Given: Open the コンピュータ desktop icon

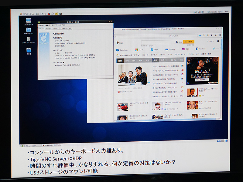Looking at the screenshot, I should pyautogui.click(x=29, y=22).
